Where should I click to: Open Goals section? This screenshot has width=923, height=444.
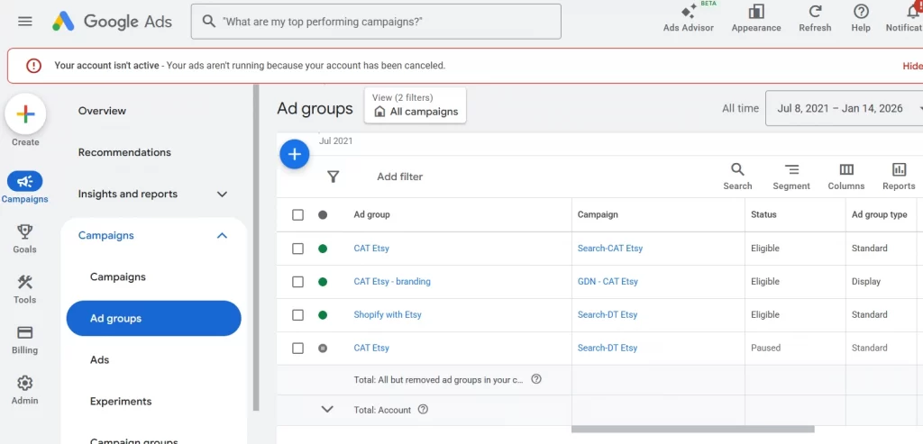tap(24, 238)
